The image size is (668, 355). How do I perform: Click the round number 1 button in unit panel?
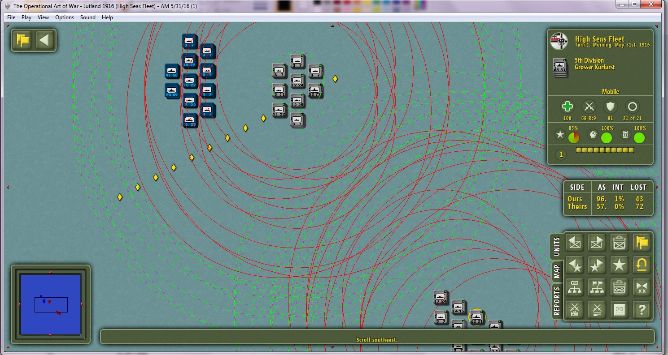point(560,155)
